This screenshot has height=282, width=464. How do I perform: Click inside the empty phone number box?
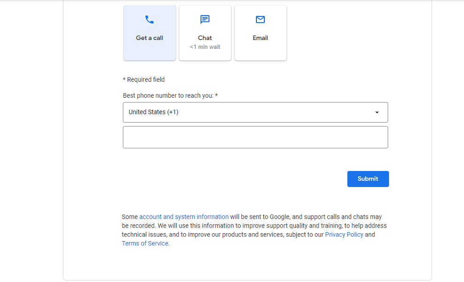255,137
